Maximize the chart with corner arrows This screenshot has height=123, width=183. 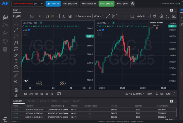[x=174, y=94]
